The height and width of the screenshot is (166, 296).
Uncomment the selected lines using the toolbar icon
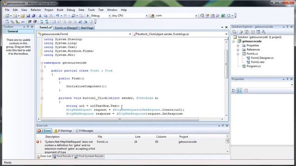click(47, 22)
